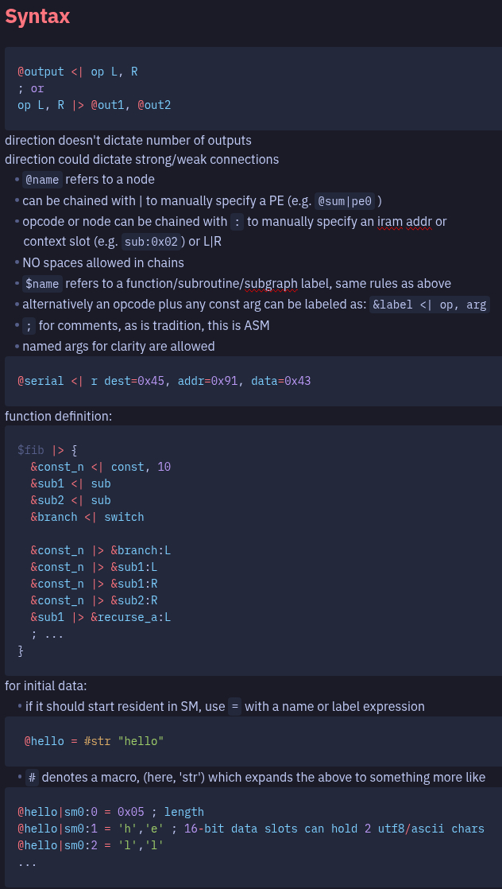Click the inline code "$name"

pyautogui.click(x=41, y=284)
